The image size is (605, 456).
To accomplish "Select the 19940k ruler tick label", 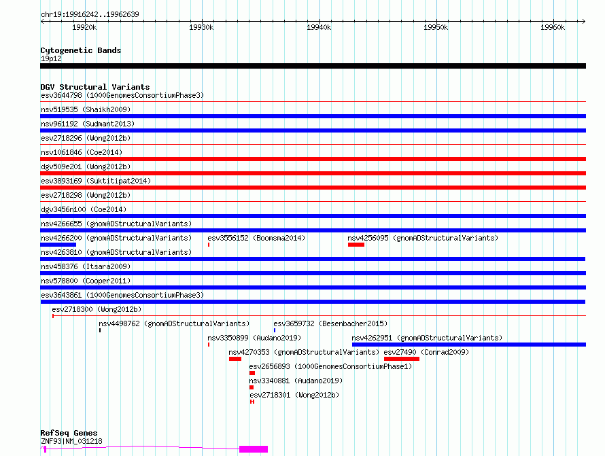I will pyautogui.click(x=319, y=27).
